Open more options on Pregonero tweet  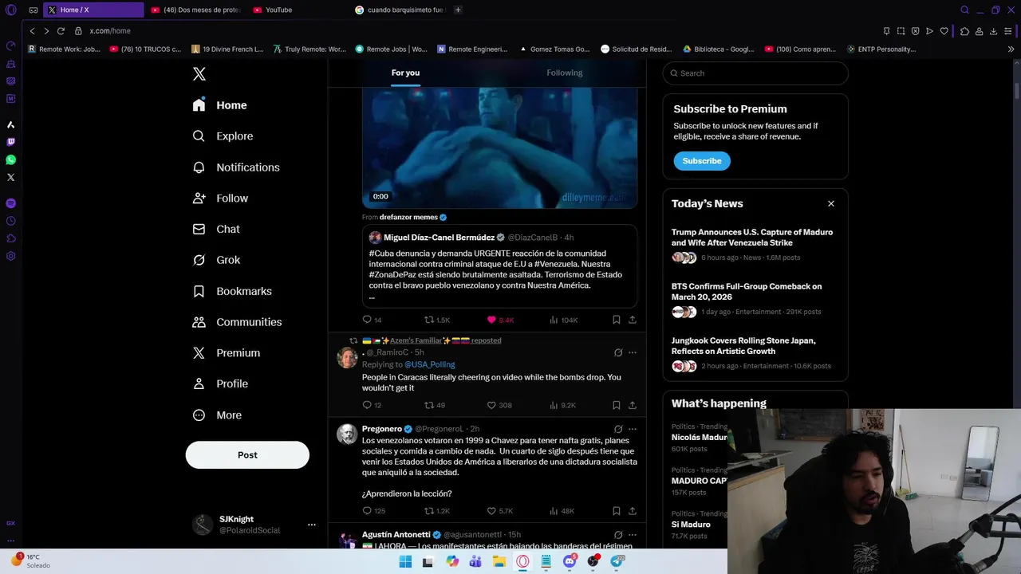(x=633, y=429)
